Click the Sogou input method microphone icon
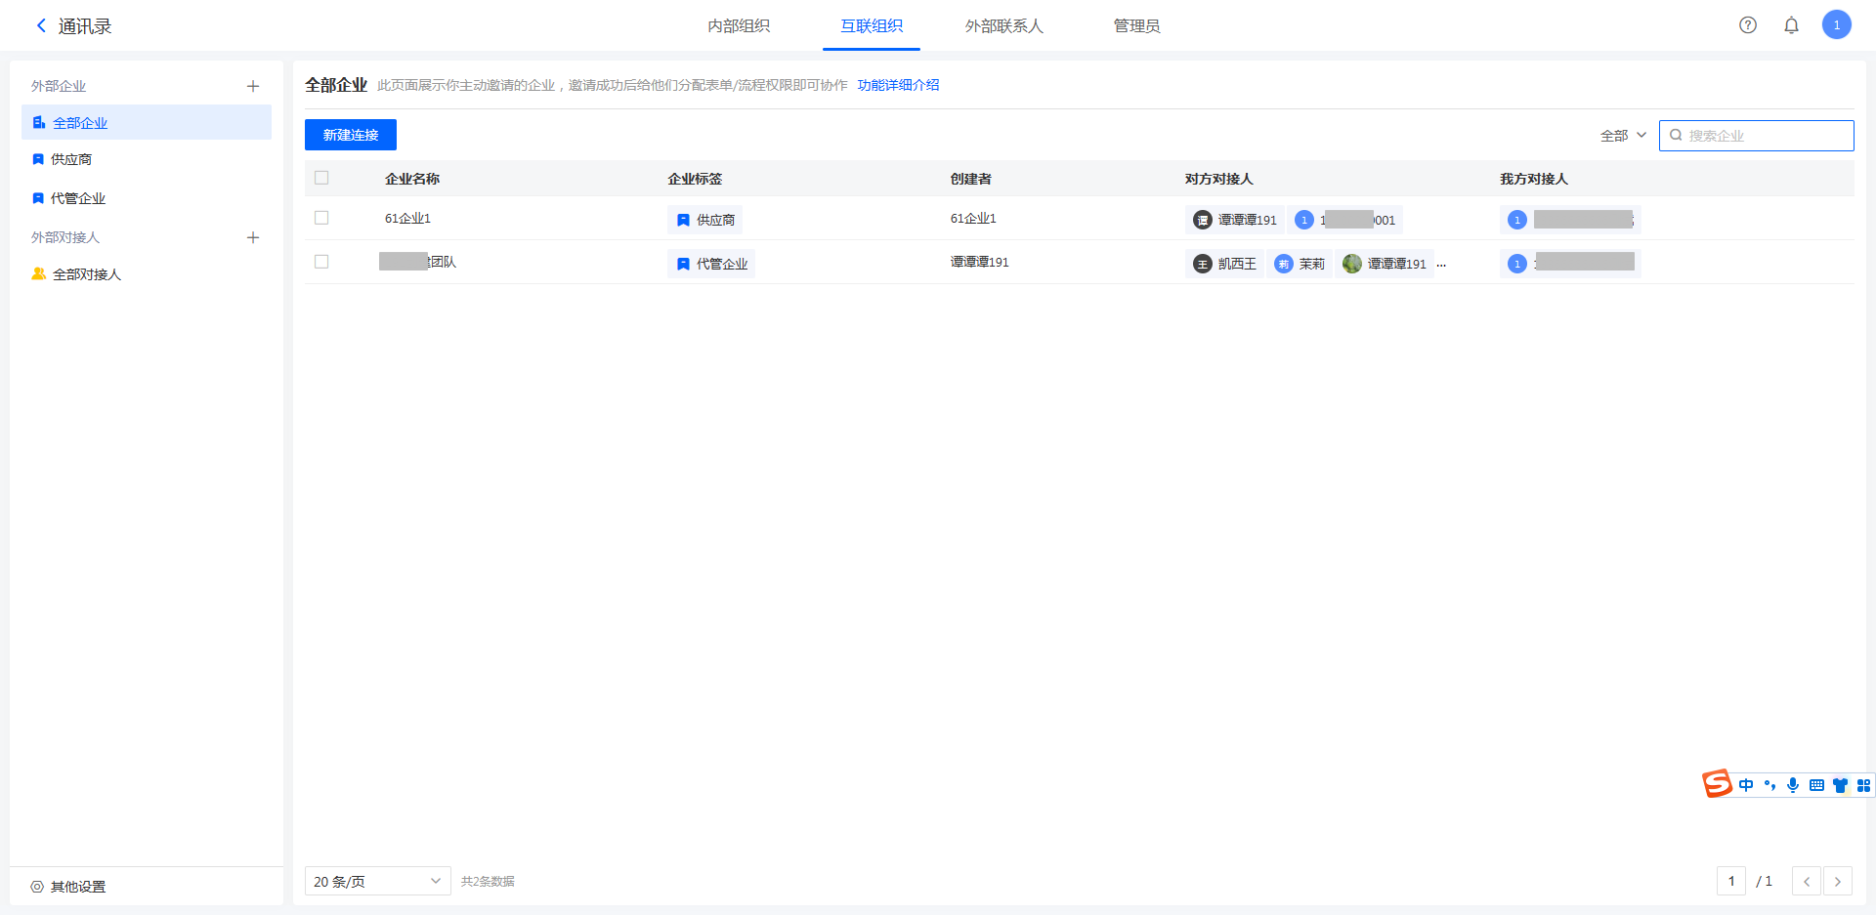1876x915 pixels. click(1793, 785)
